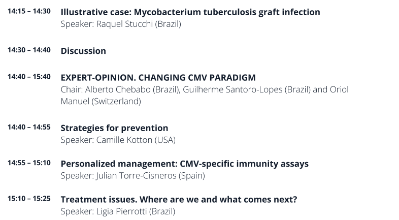The image size is (399, 220).
Task: Click the 15:10 – 15:25 time label
Action: tap(29, 199)
